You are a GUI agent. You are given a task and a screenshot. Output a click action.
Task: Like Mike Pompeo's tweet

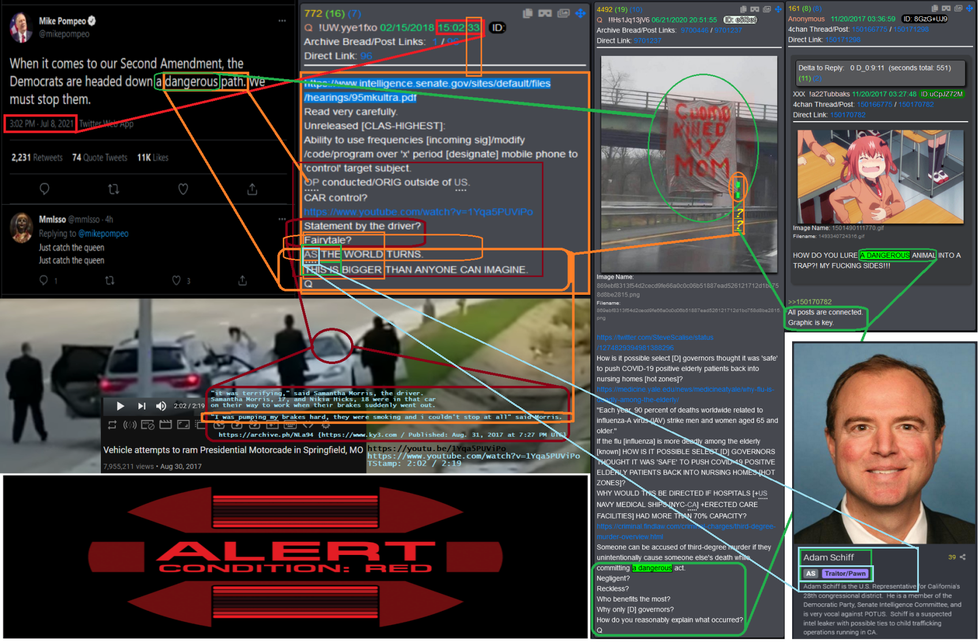(183, 189)
